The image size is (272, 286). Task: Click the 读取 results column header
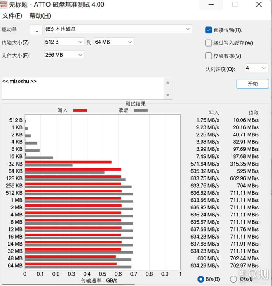click(254, 113)
